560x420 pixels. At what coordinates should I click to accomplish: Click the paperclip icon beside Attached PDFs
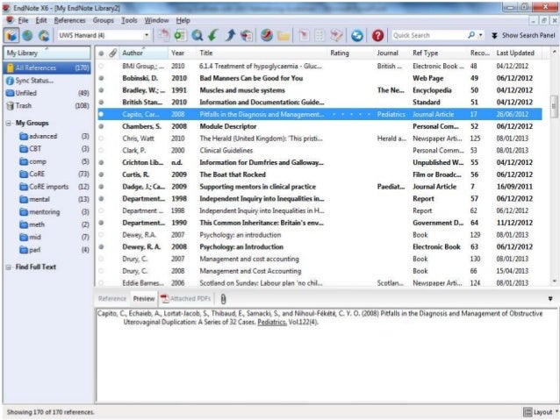(223, 299)
